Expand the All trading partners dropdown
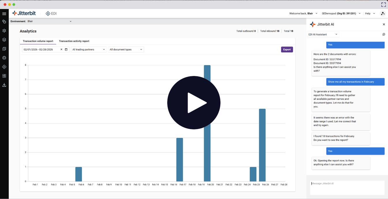Image resolution: width=388 pixels, height=199 pixels. (88, 49)
